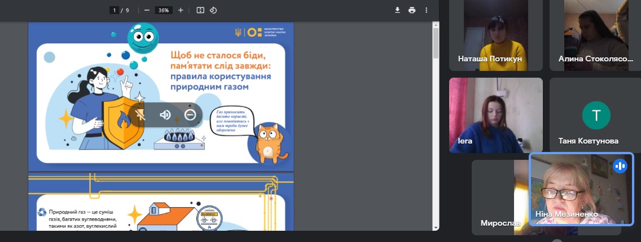The height and width of the screenshot is (242, 641).
Task: Click the text 'правила користування природним газом'
Action: (x=221, y=82)
